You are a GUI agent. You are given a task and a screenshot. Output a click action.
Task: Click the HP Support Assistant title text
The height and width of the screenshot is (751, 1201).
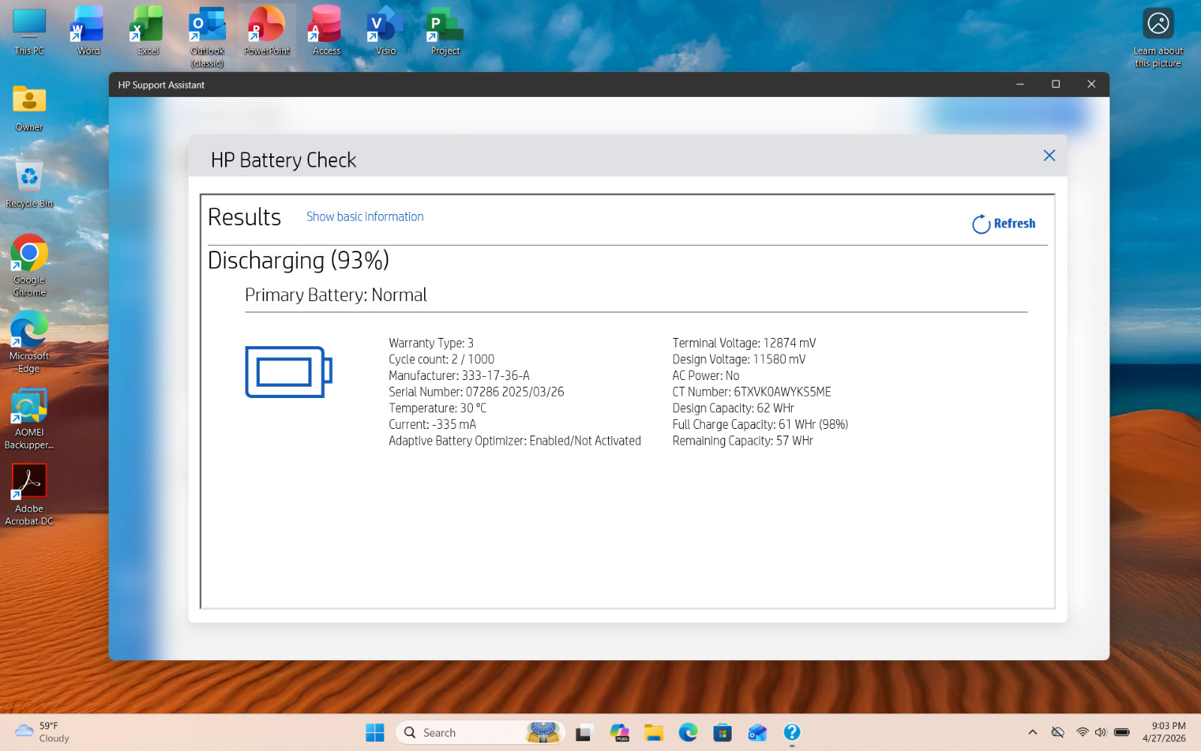(161, 85)
